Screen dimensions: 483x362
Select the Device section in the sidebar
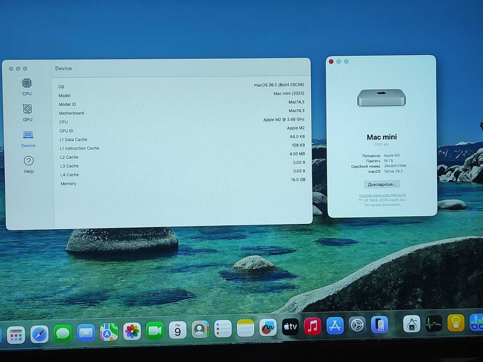click(x=28, y=139)
